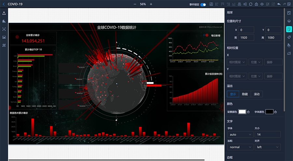Screen dimensions: 293x161
Task: Click the lock icon in the toolbar
Action: pyautogui.click(x=257, y=4)
